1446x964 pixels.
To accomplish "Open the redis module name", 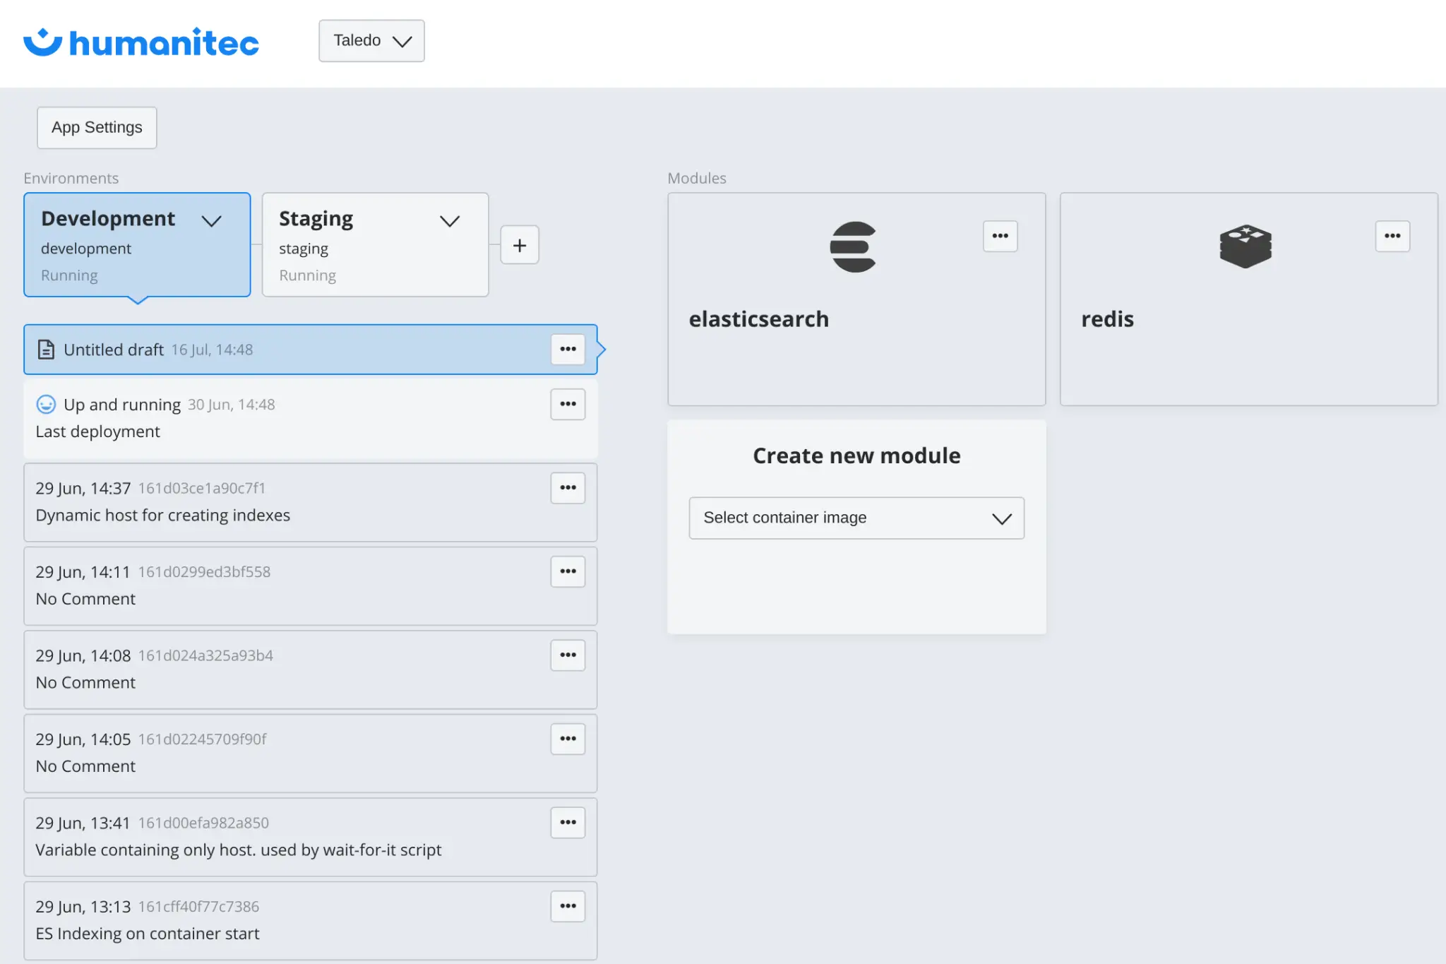I will pos(1107,319).
